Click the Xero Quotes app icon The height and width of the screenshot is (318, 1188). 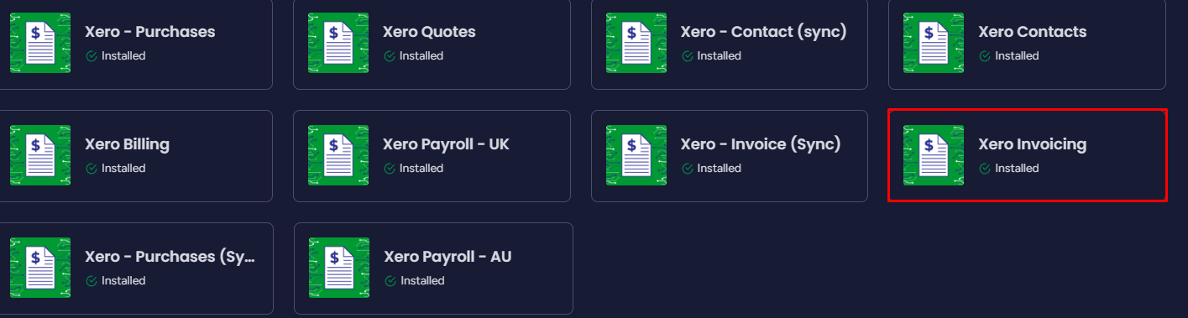(338, 43)
